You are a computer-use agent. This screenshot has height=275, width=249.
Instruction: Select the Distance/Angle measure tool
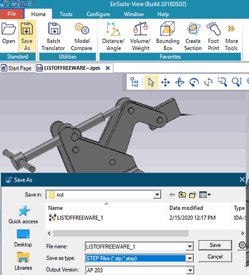pyautogui.click(x=113, y=37)
